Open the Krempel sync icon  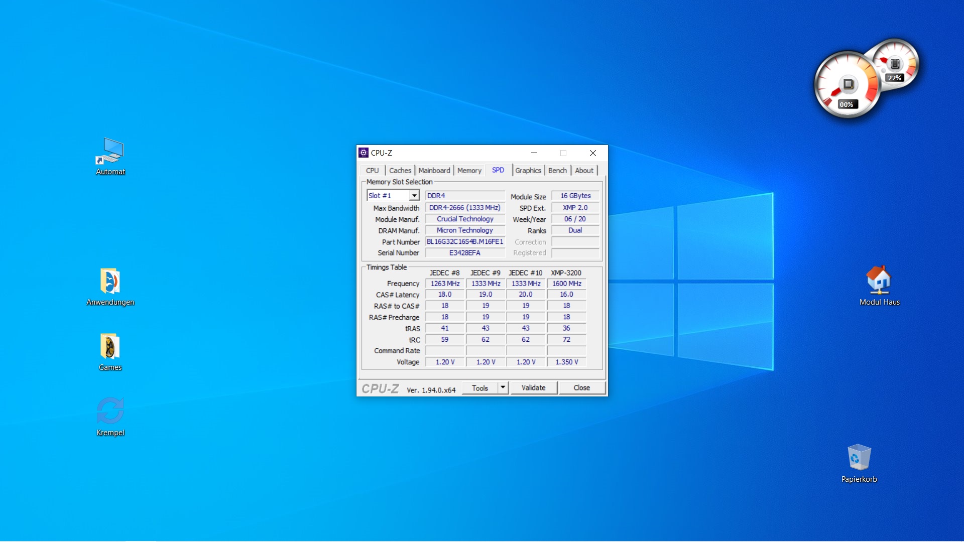tap(110, 411)
